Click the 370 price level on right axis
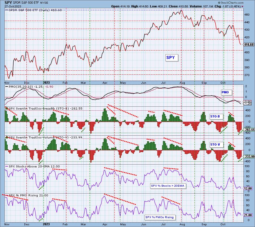 click(x=247, y=75)
